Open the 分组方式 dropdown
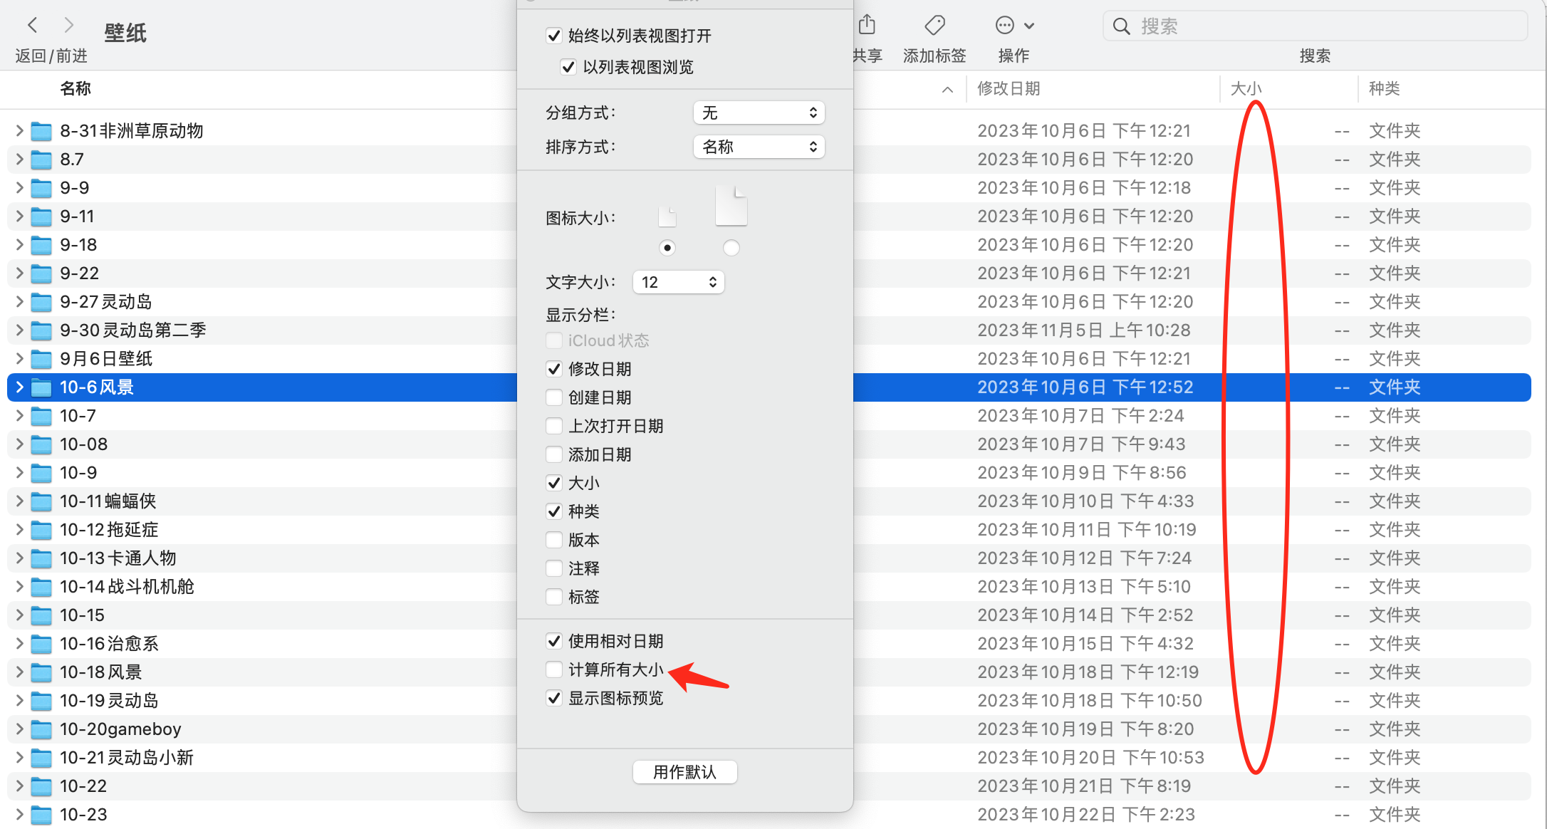The image size is (1547, 829). [759, 113]
